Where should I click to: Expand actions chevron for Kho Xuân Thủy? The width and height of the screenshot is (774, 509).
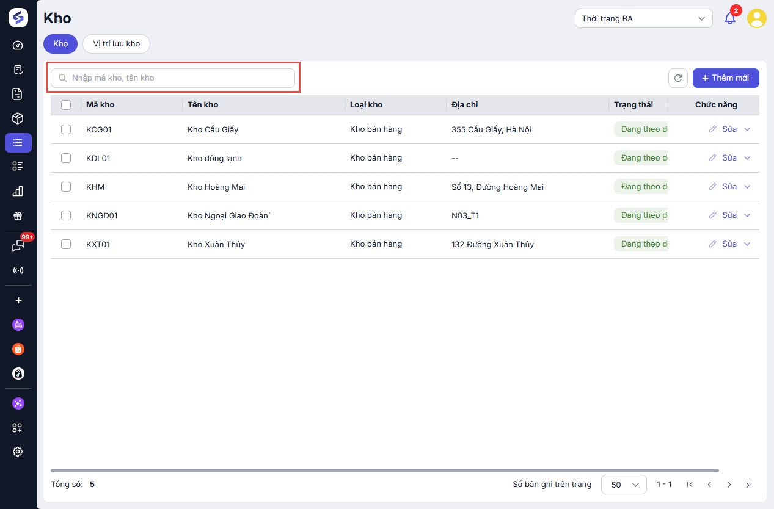tap(747, 244)
